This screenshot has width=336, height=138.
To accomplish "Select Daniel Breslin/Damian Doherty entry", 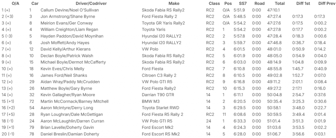I will pyautogui.click(x=70, y=134).
